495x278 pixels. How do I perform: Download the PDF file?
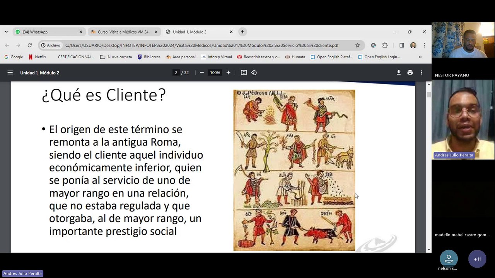(x=398, y=73)
